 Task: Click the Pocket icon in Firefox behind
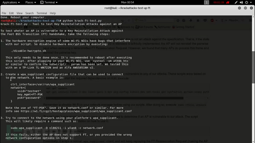tap(205, 20)
